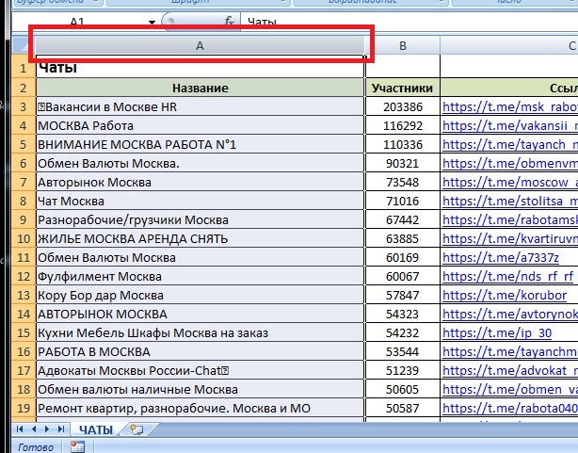Screen dimensions: 578x453
Task: Select cell ЖИЛЬЕ МОСКВА АРЕНДА СНЯТЬ
Action: [200, 238]
